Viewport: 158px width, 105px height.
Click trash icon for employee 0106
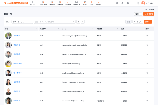click(x=147, y=54)
